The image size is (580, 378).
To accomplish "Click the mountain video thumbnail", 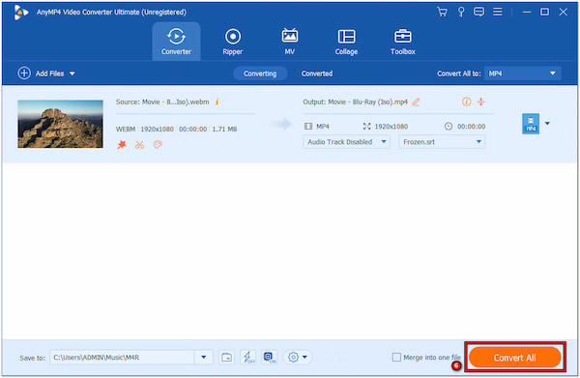I will (x=60, y=124).
